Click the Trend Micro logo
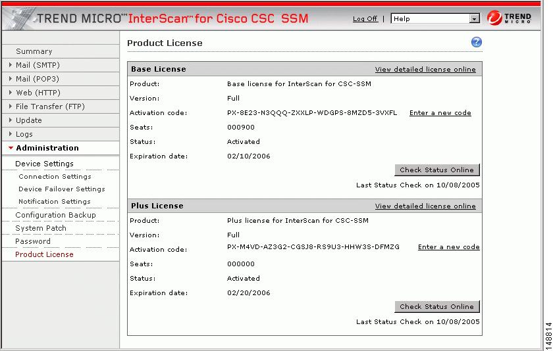Image resolution: width=553 pixels, height=351 pixels. [x=510, y=18]
